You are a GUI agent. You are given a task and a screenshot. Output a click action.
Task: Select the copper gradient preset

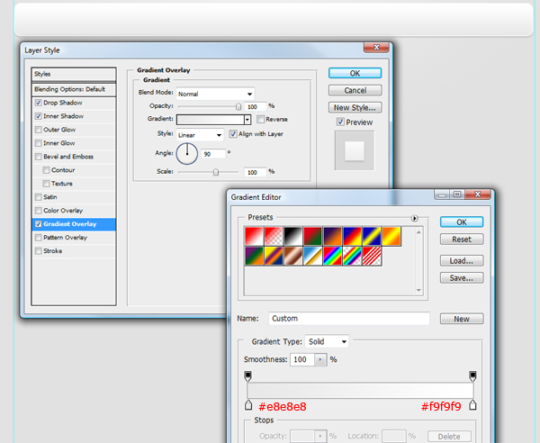[x=293, y=256]
